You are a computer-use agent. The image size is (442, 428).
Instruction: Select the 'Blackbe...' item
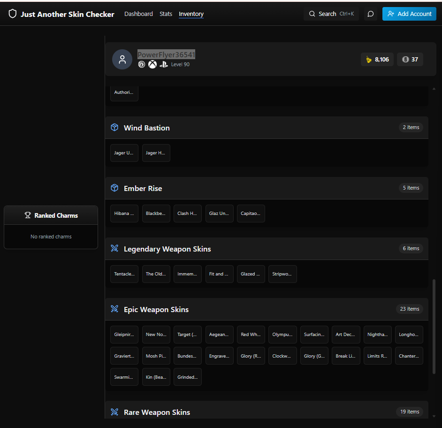(x=156, y=214)
